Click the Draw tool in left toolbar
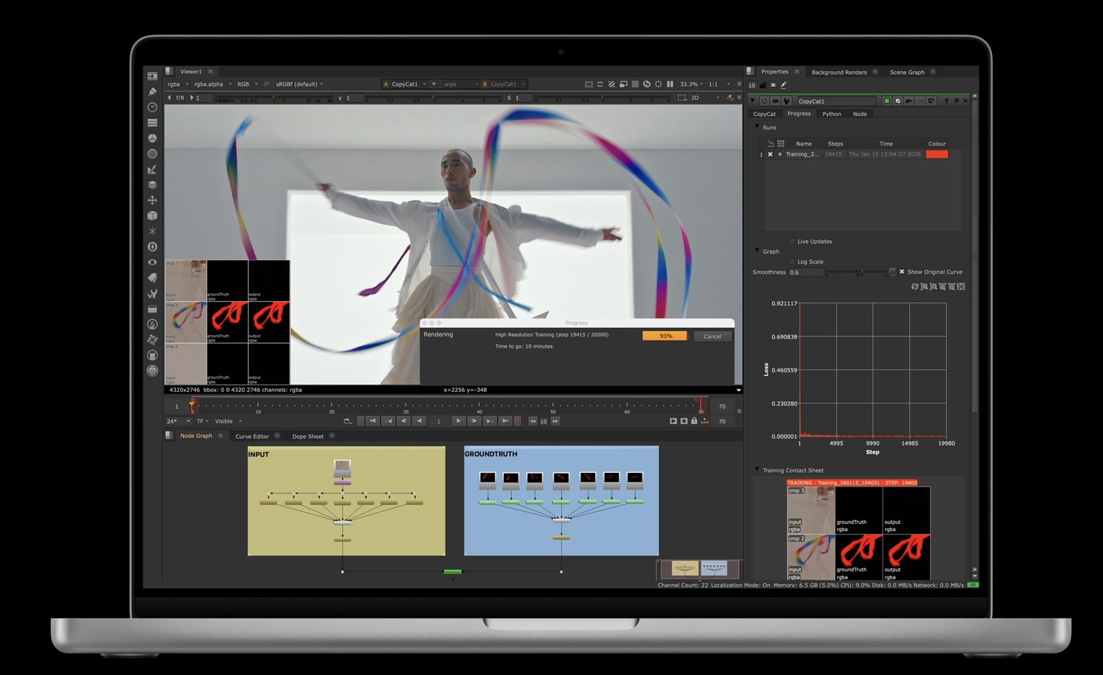1103x675 pixels. tap(152, 92)
